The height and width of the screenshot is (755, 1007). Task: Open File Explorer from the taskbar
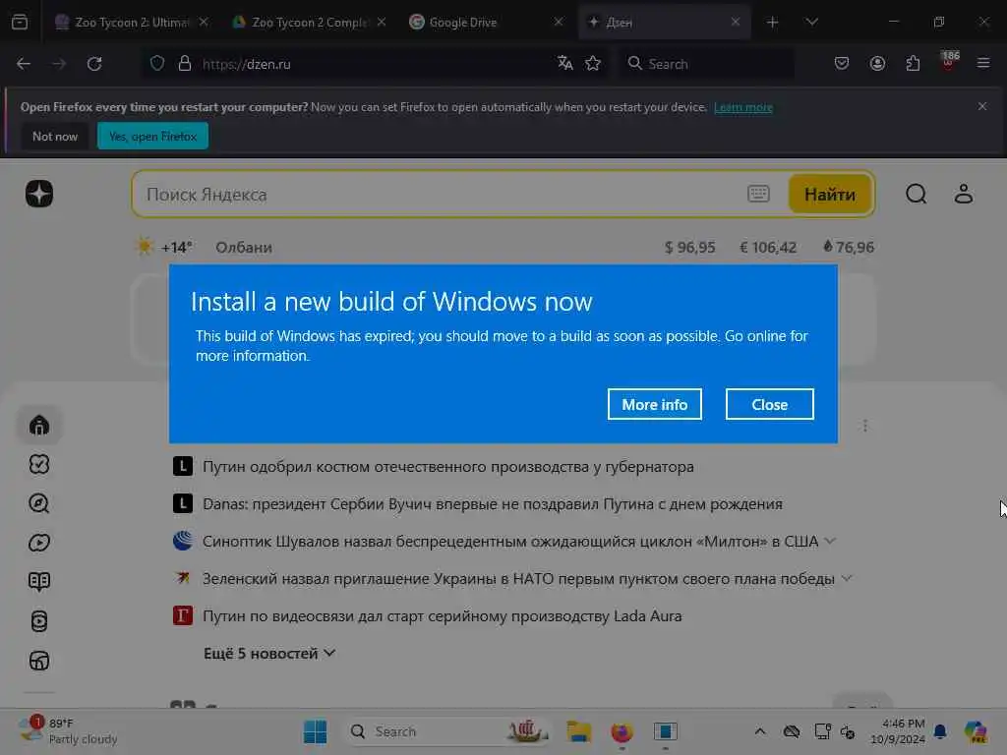(578, 731)
